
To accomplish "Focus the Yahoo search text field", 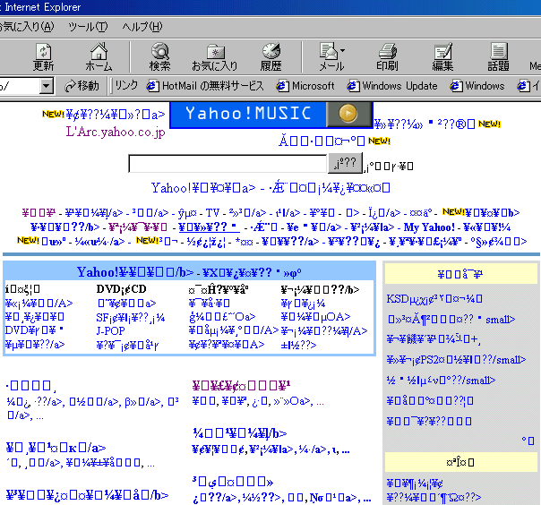I will [228, 164].
